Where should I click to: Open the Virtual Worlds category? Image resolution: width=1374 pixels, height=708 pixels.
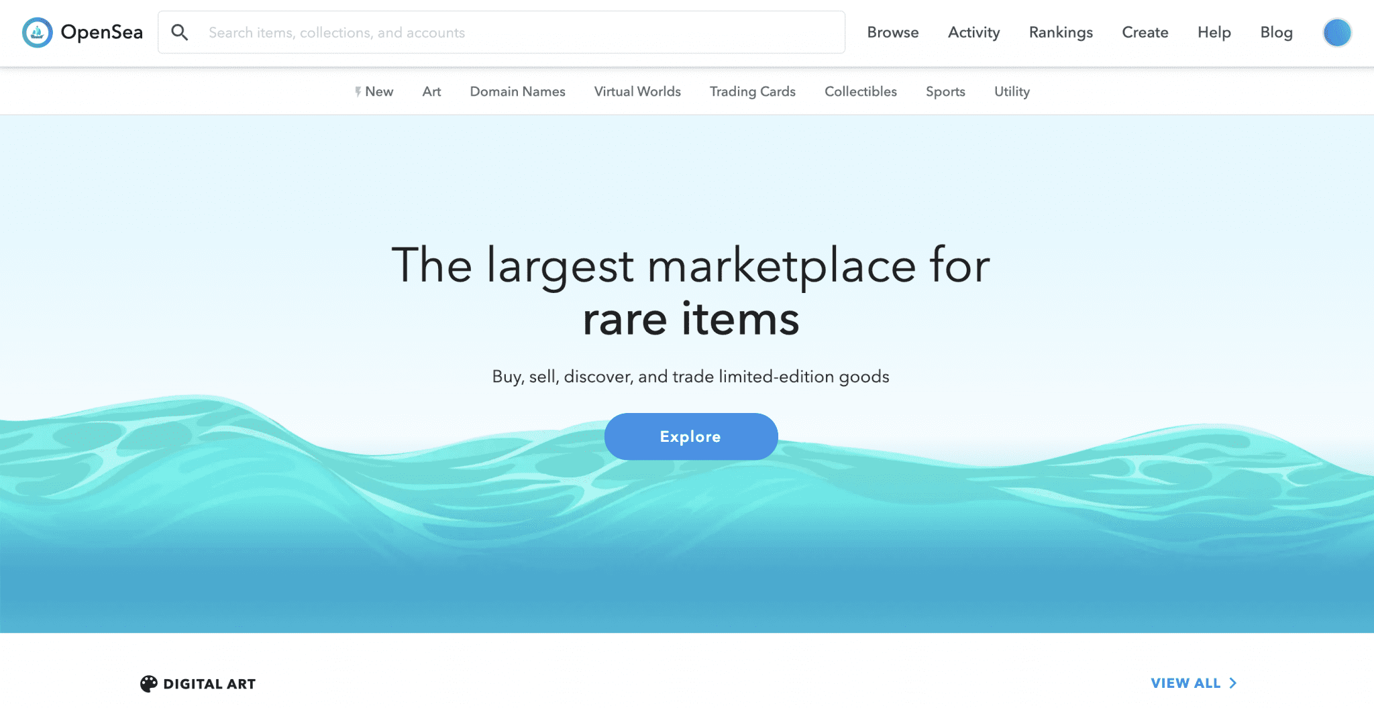click(637, 92)
